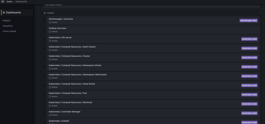Check the Multi-Cluster dashboard checkbox
Viewport: 265px width, 124px height.
tap(44, 48)
